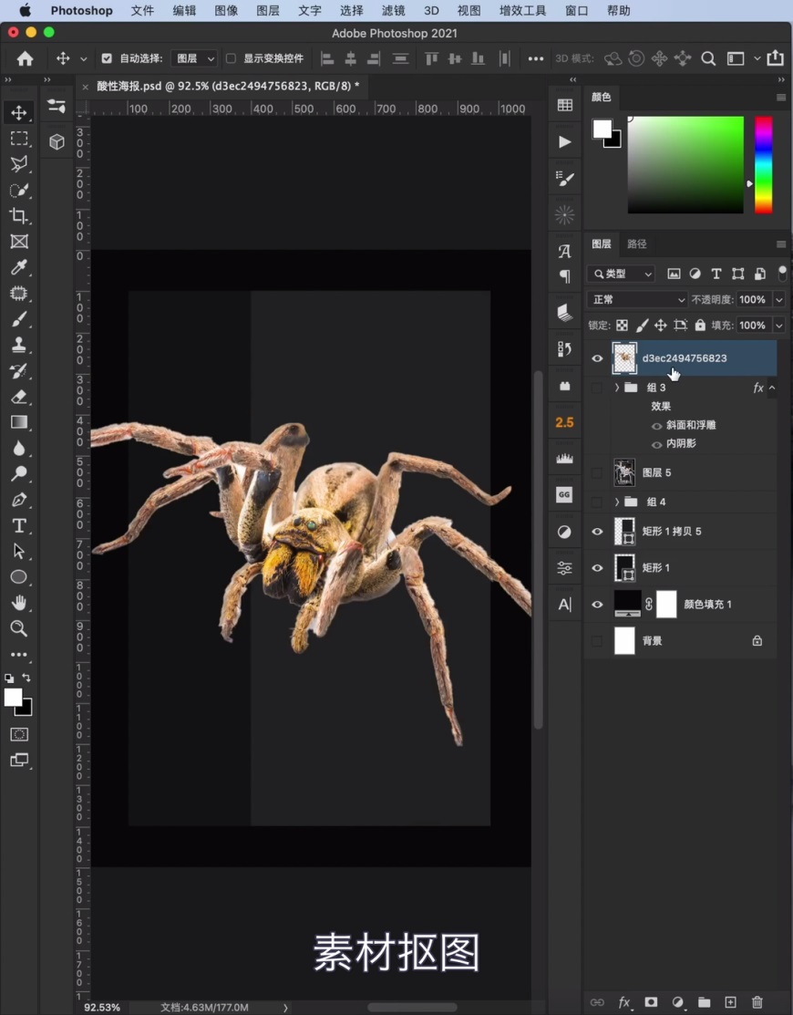The height and width of the screenshot is (1015, 793).
Task: Select the Blur tool
Action: 19,448
